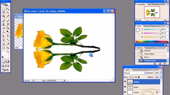170x95 pixels.
Task: Switch to the Muestras tab
Action: [x=147, y=26]
